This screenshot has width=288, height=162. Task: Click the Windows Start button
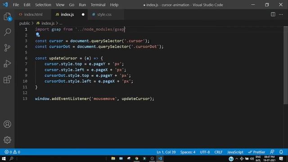pos(4,158)
